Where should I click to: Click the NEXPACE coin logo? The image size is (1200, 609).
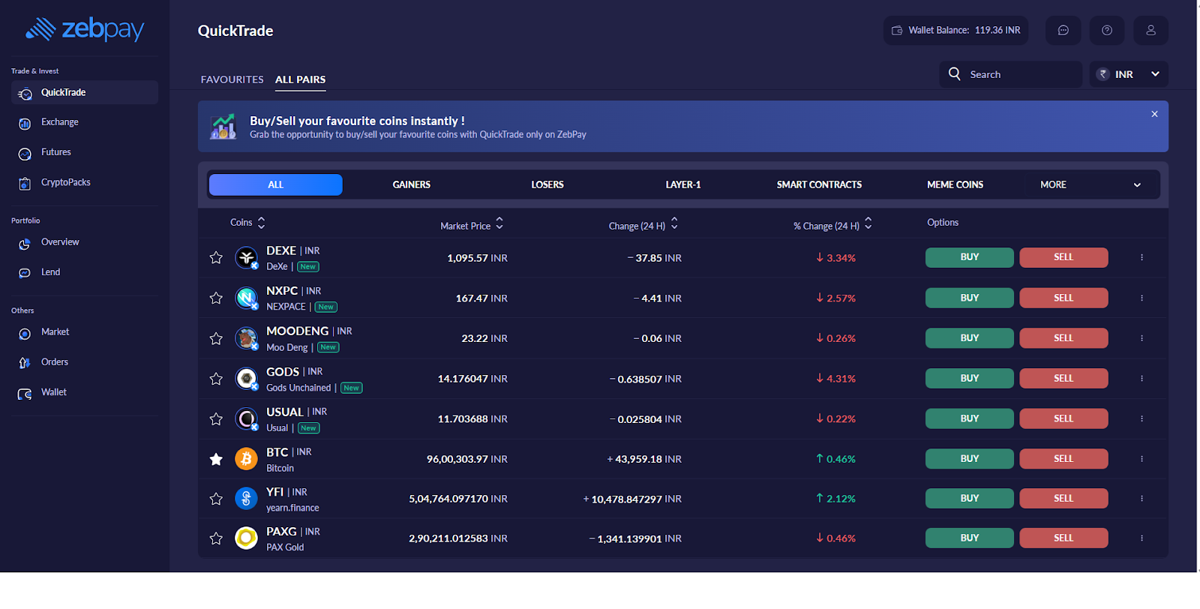pyautogui.click(x=246, y=298)
